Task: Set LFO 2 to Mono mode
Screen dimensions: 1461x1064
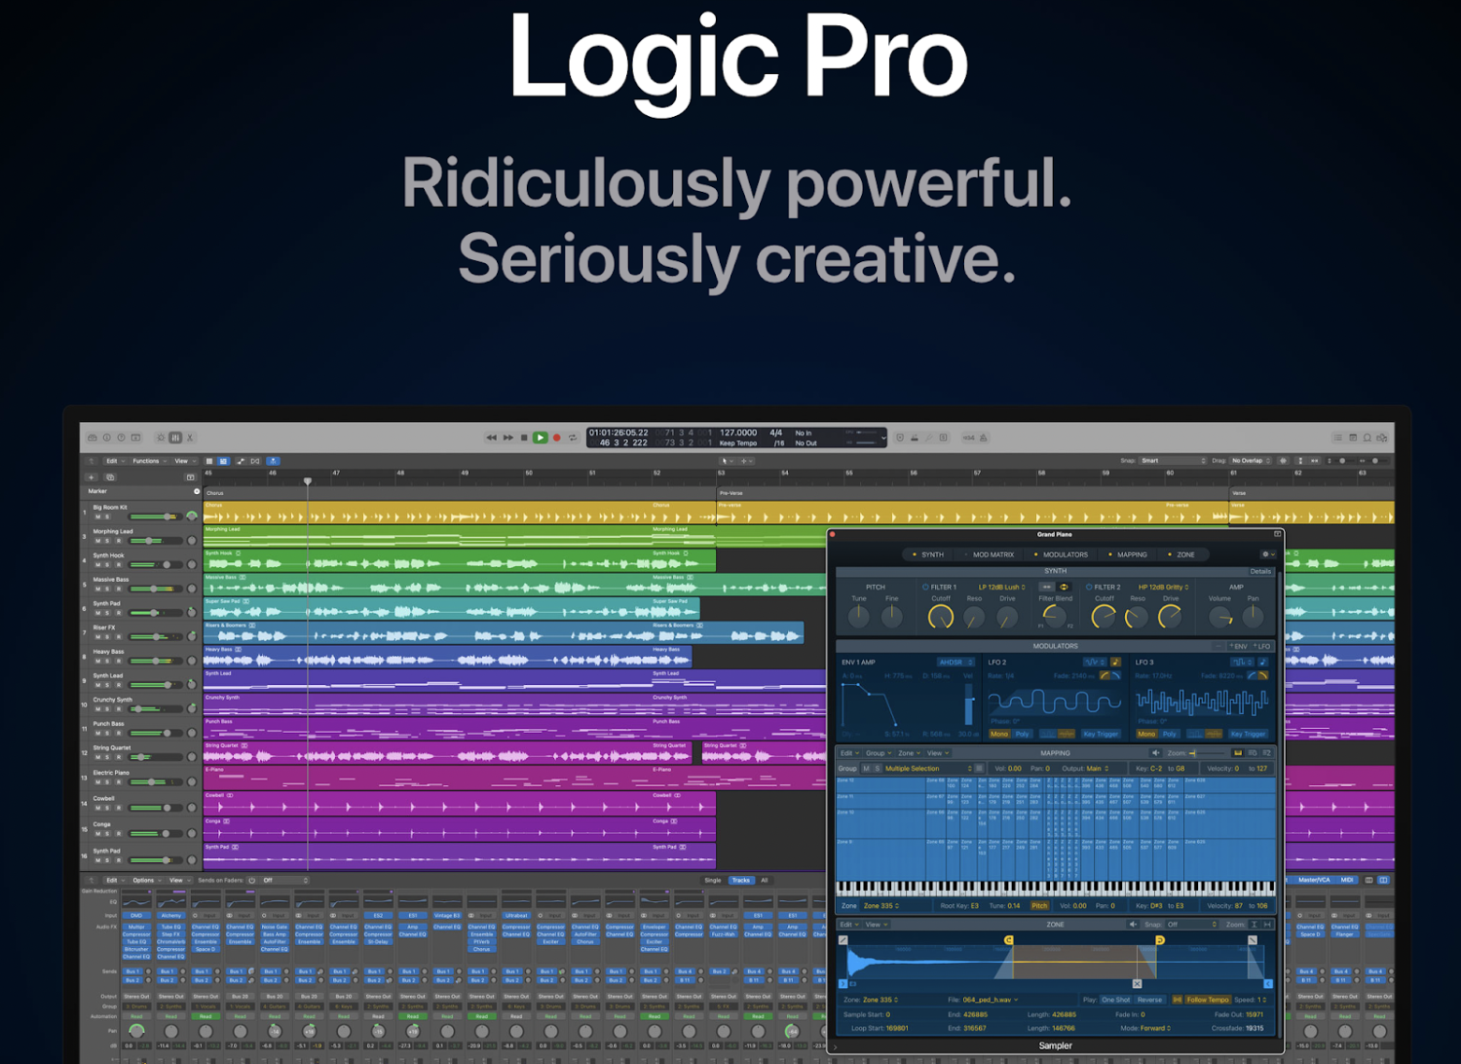Action: pyautogui.click(x=999, y=734)
